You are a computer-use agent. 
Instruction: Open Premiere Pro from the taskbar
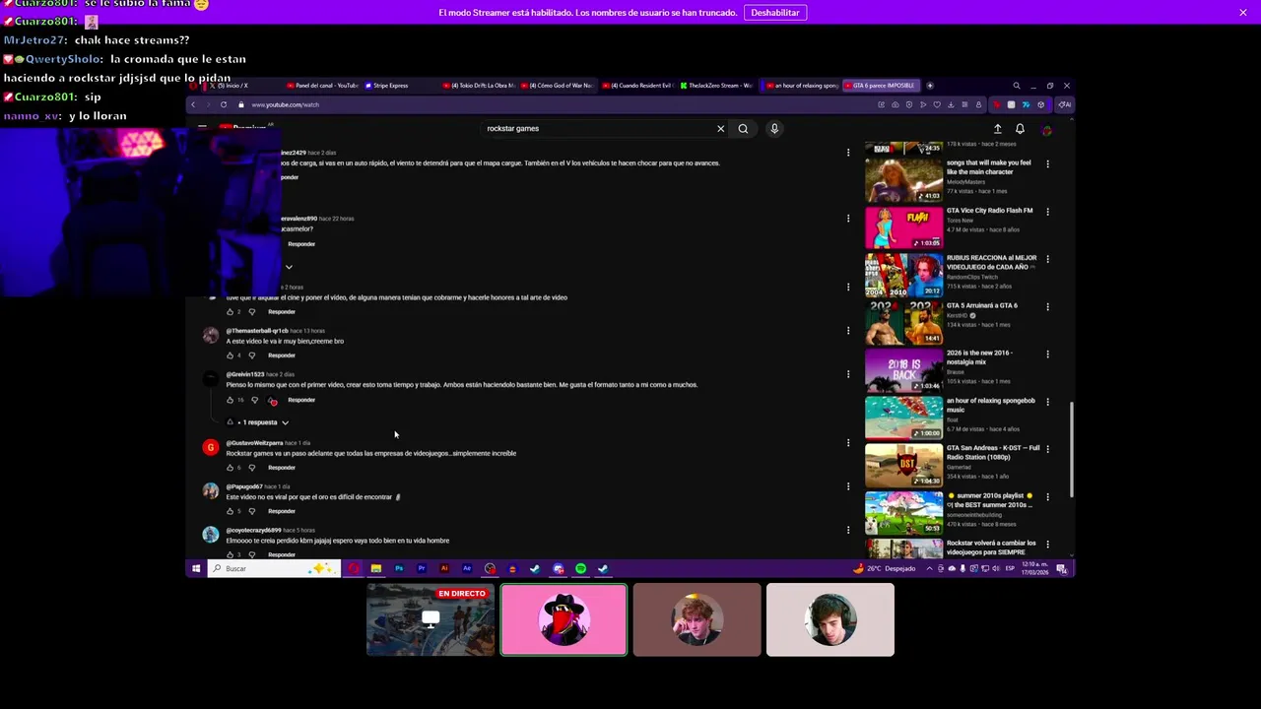pyautogui.click(x=422, y=568)
